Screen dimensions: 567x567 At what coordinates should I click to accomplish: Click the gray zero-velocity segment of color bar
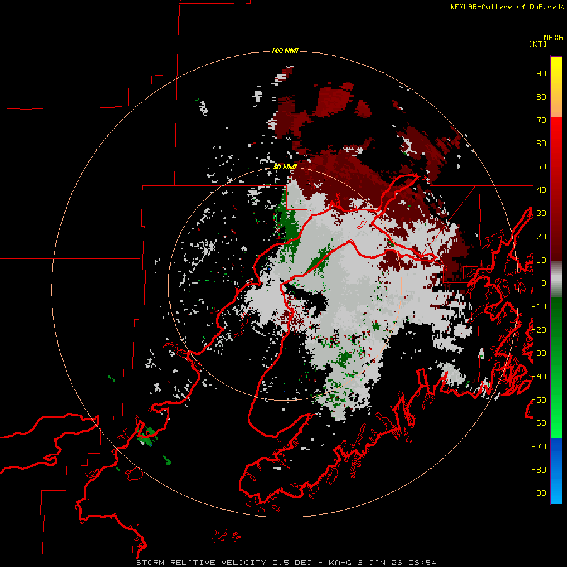pyautogui.click(x=556, y=278)
